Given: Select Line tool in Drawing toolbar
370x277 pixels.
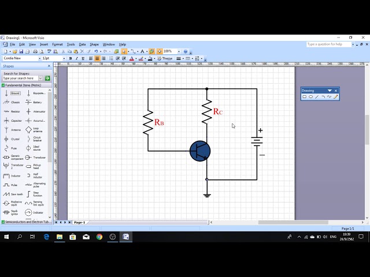Looking at the screenshot, I should pos(317,97).
